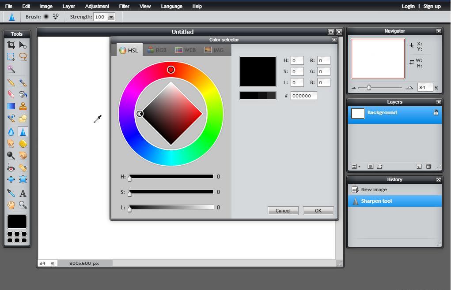Image resolution: width=451 pixels, height=290 pixels.
Task: Select the Hand pan tool
Action: pyautogui.click(x=11, y=205)
